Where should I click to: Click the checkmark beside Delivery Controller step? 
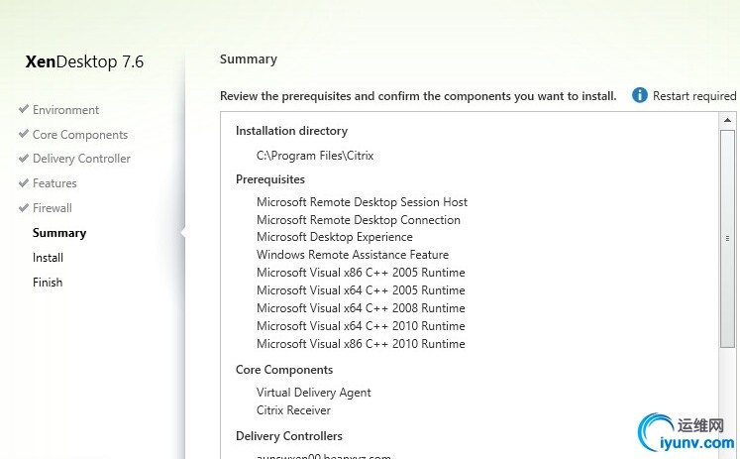click(24, 159)
